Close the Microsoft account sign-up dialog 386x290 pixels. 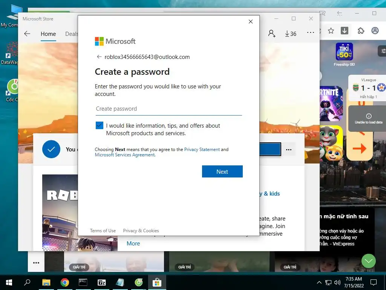251,22
